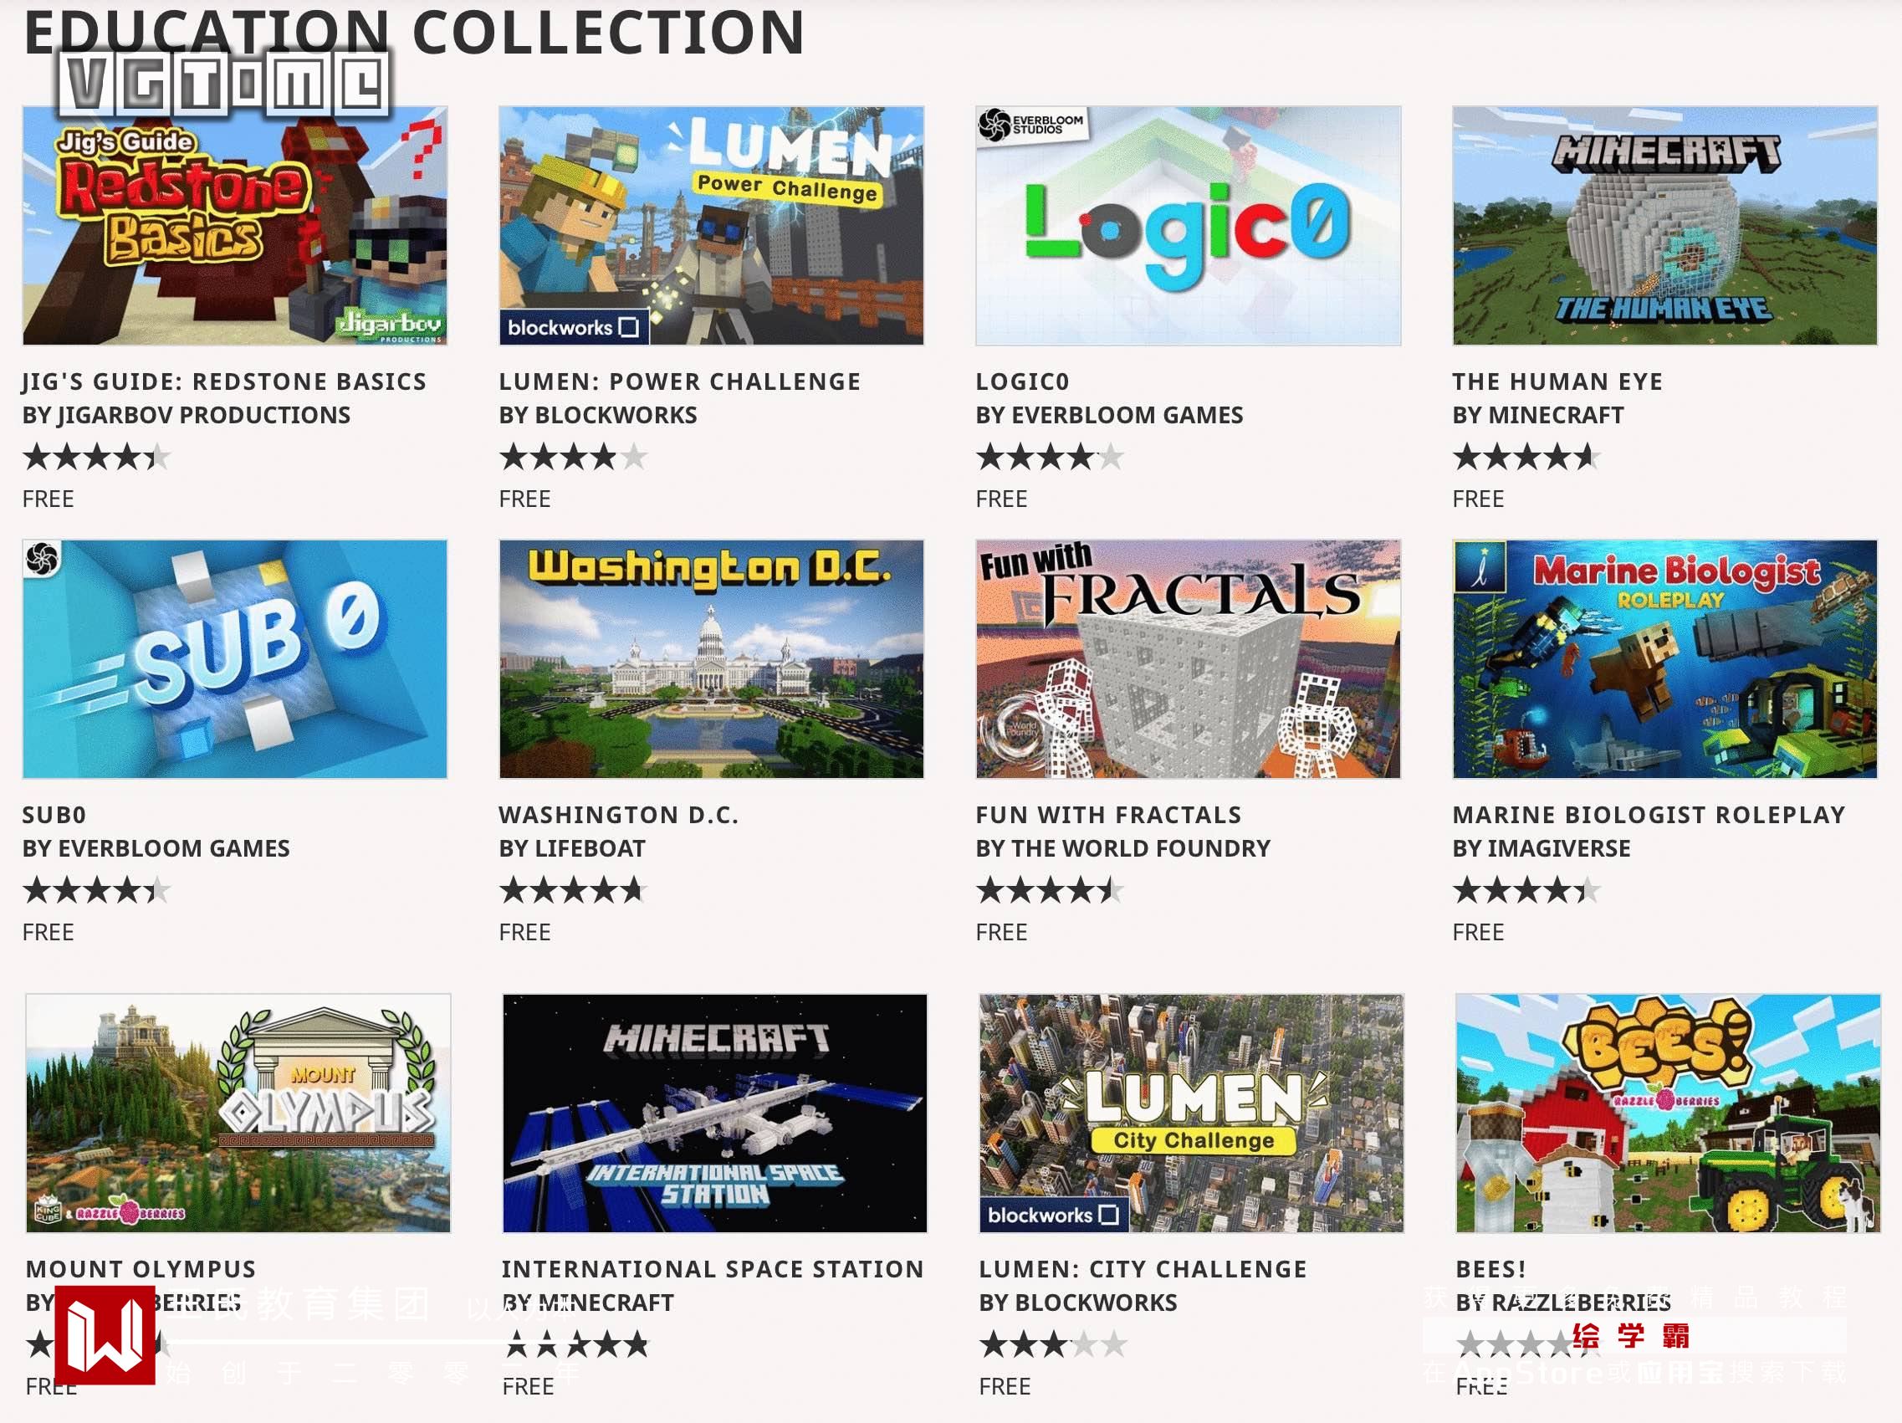The height and width of the screenshot is (1423, 1902).
Task: Open International Space Station thumbnail
Action: point(714,1113)
